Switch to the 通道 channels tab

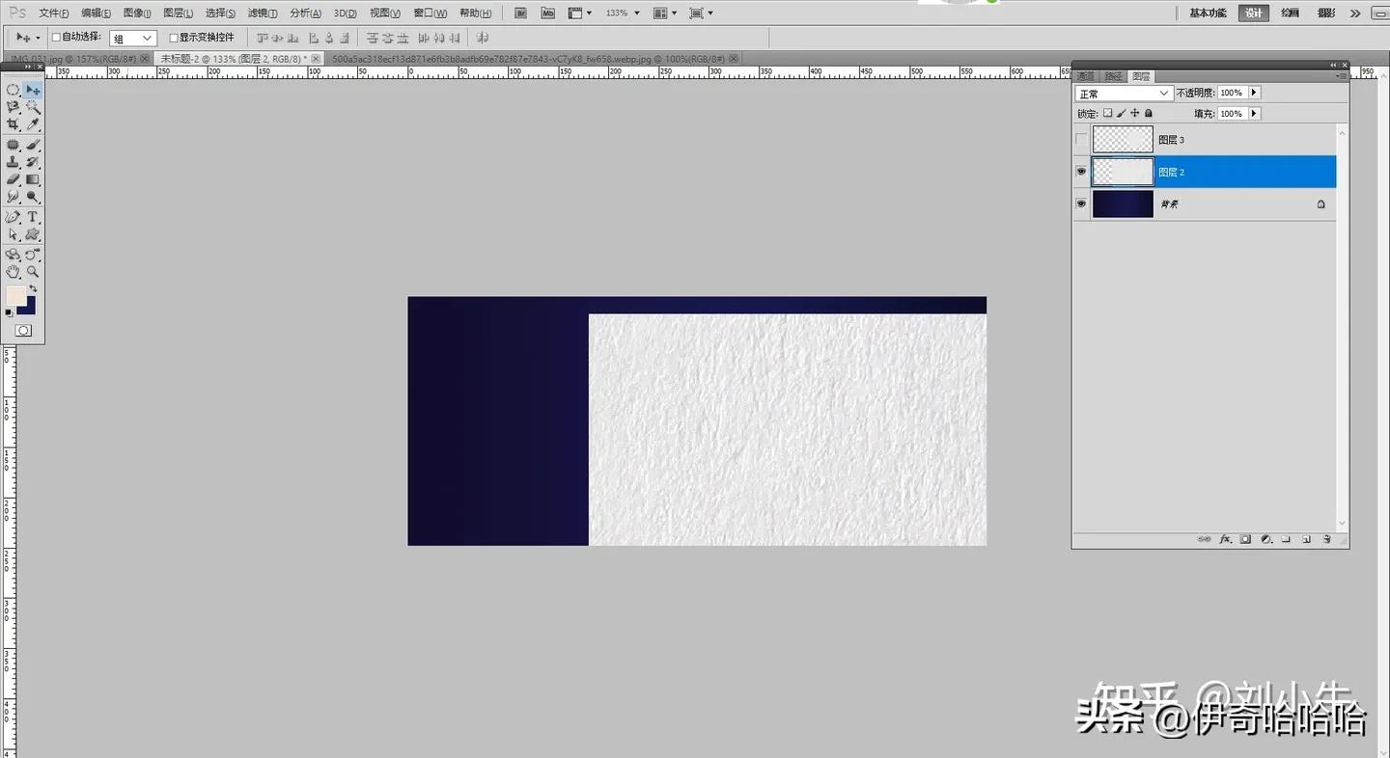coord(1086,75)
